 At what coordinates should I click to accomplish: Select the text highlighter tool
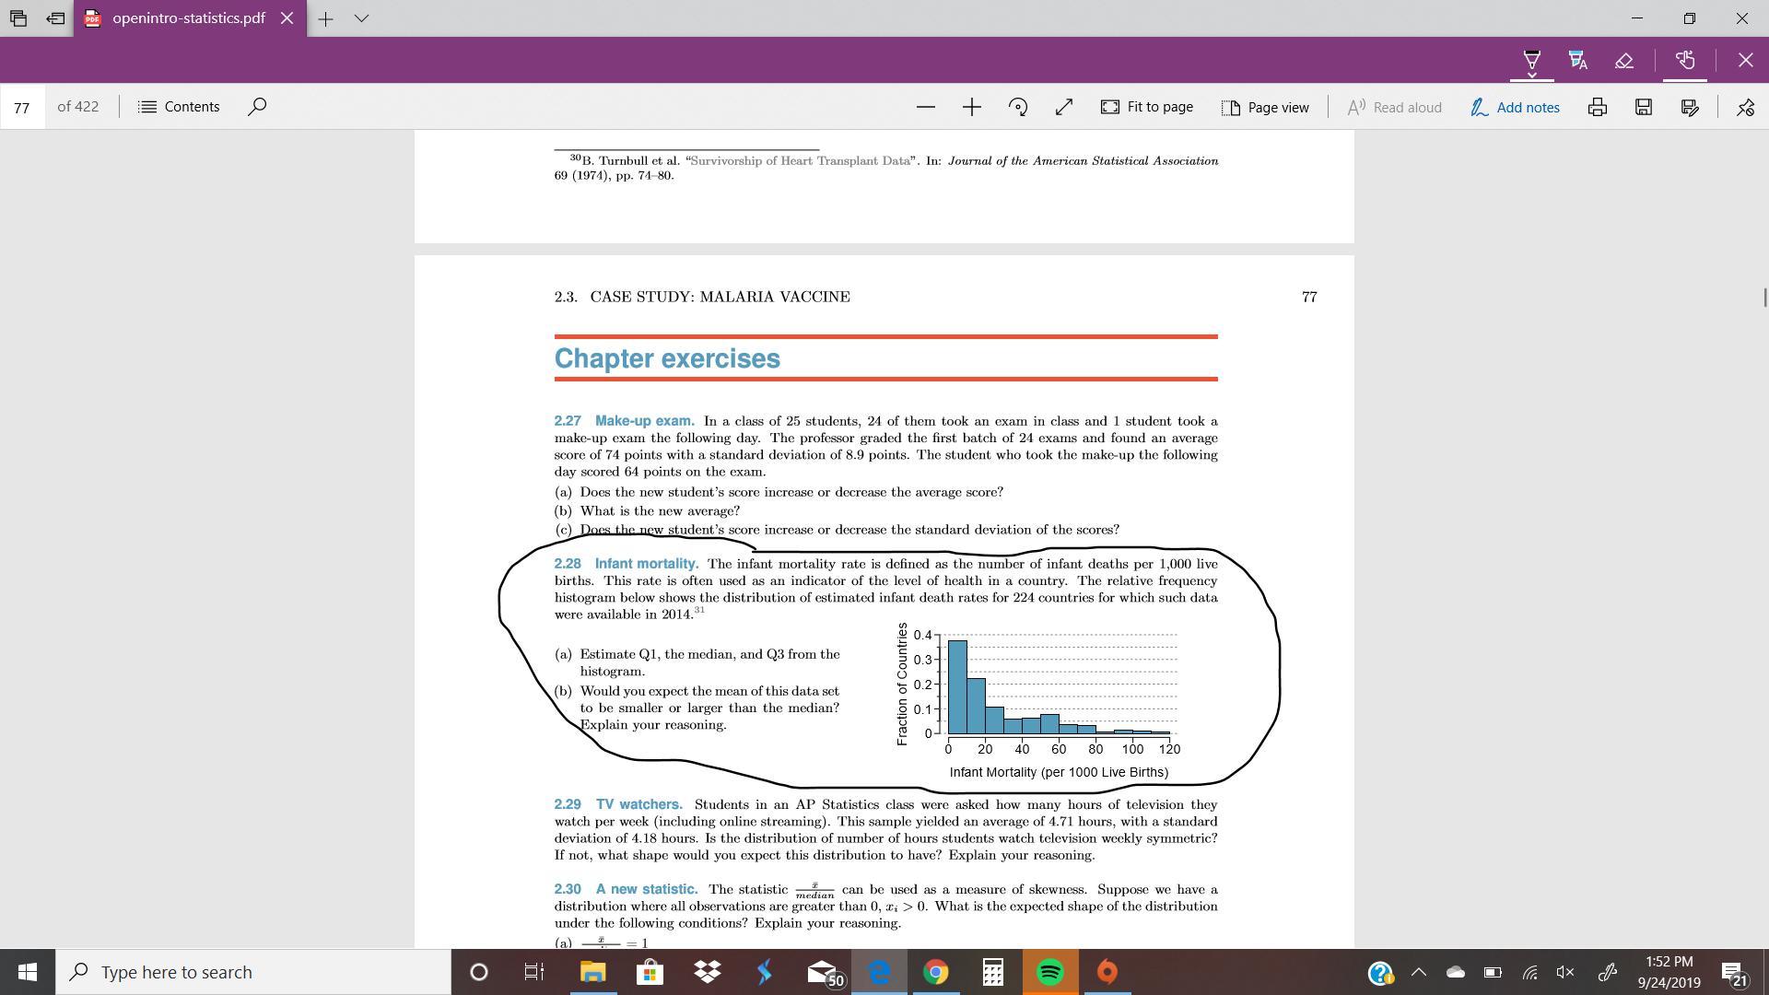coord(1578,61)
